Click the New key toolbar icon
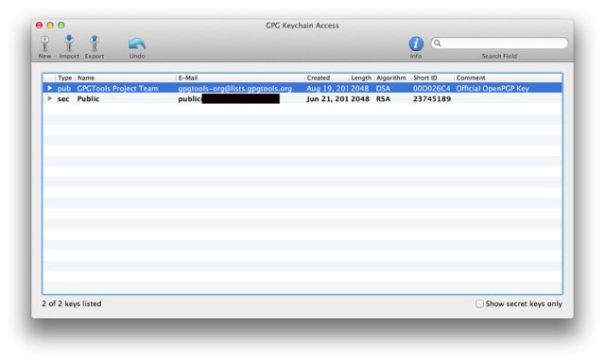The width and height of the screenshot is (605, 362). [44, 43]
